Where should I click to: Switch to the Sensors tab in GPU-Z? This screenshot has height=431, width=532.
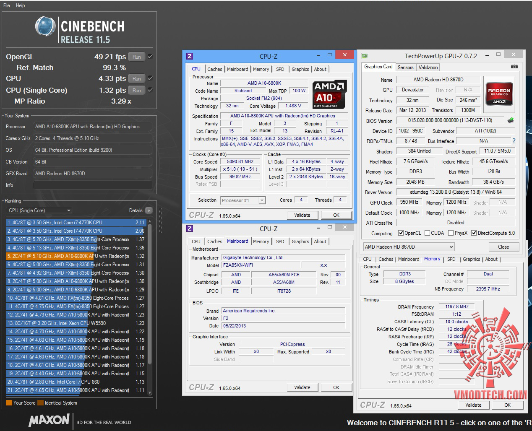[x=406, y=67]
